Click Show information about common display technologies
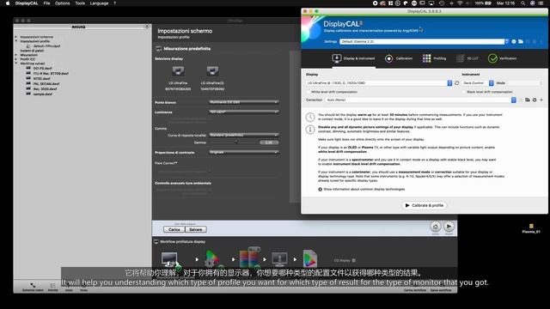This screenshot has width=550, height=309. 364,189
